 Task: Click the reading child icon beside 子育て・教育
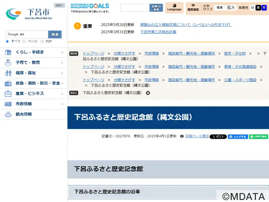pyautogui.click(x=8, y=63)
